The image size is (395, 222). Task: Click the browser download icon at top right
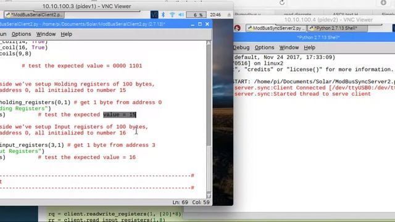383,2
